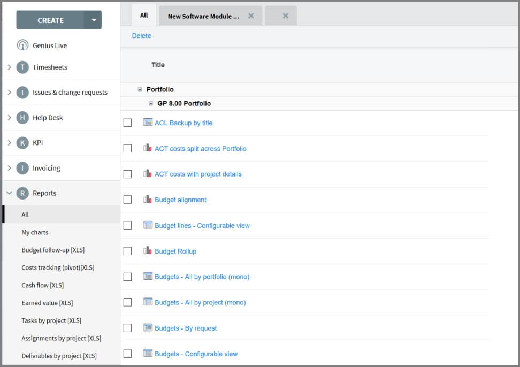Click the chart icon beside Budget alignment
The width and height of the screenshot is (520, 367).
(148, 200)
